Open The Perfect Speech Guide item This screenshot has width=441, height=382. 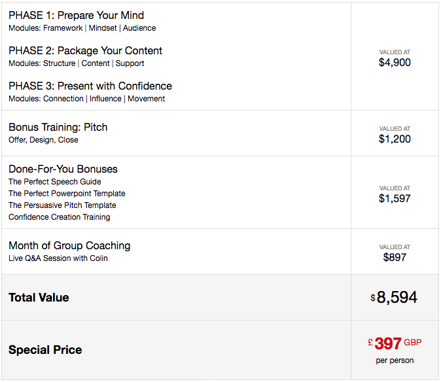[54, 182]
